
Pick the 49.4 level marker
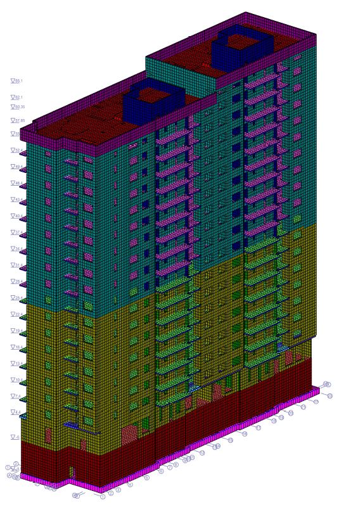(16, 167)
